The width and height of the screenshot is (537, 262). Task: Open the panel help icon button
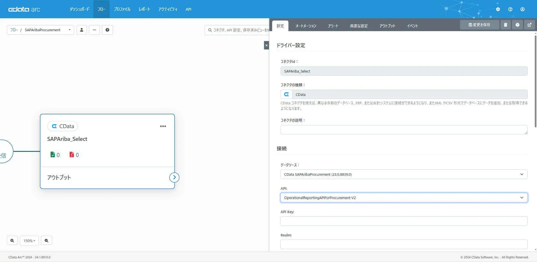pos(517,25)
